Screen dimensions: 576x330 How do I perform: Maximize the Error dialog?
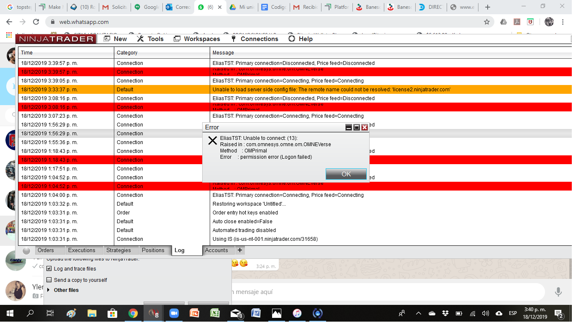[x=357, y=127]
